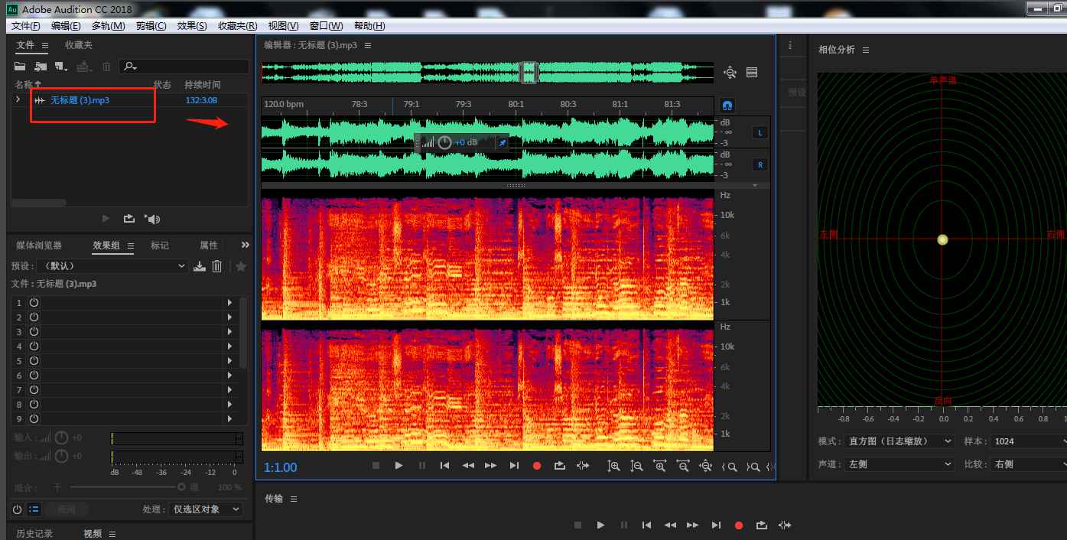Toggle the right channel R button
Image resolution: width=1067 pixels, height=540 pixels.
(760, 164)
